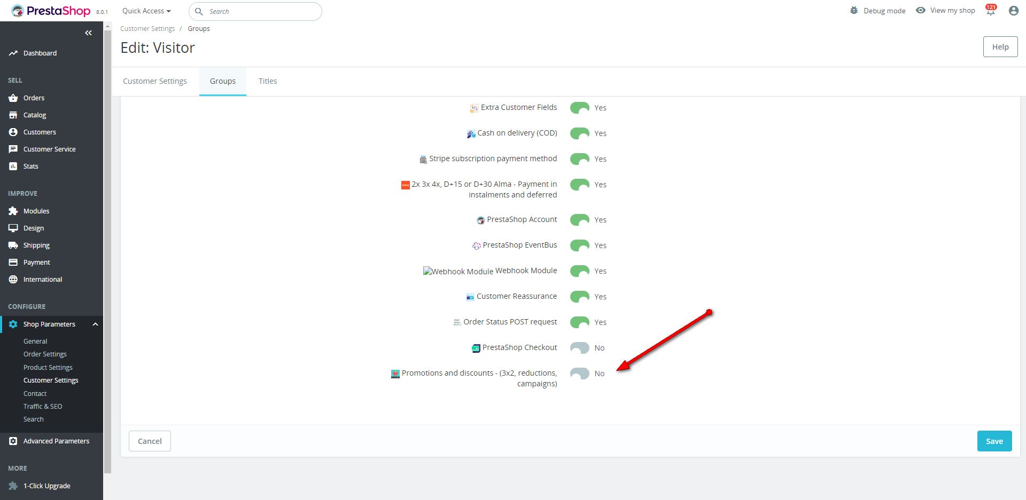Disable Customer Reassurance toggle
Screen dimensions: 1026x500
(580, 297)
